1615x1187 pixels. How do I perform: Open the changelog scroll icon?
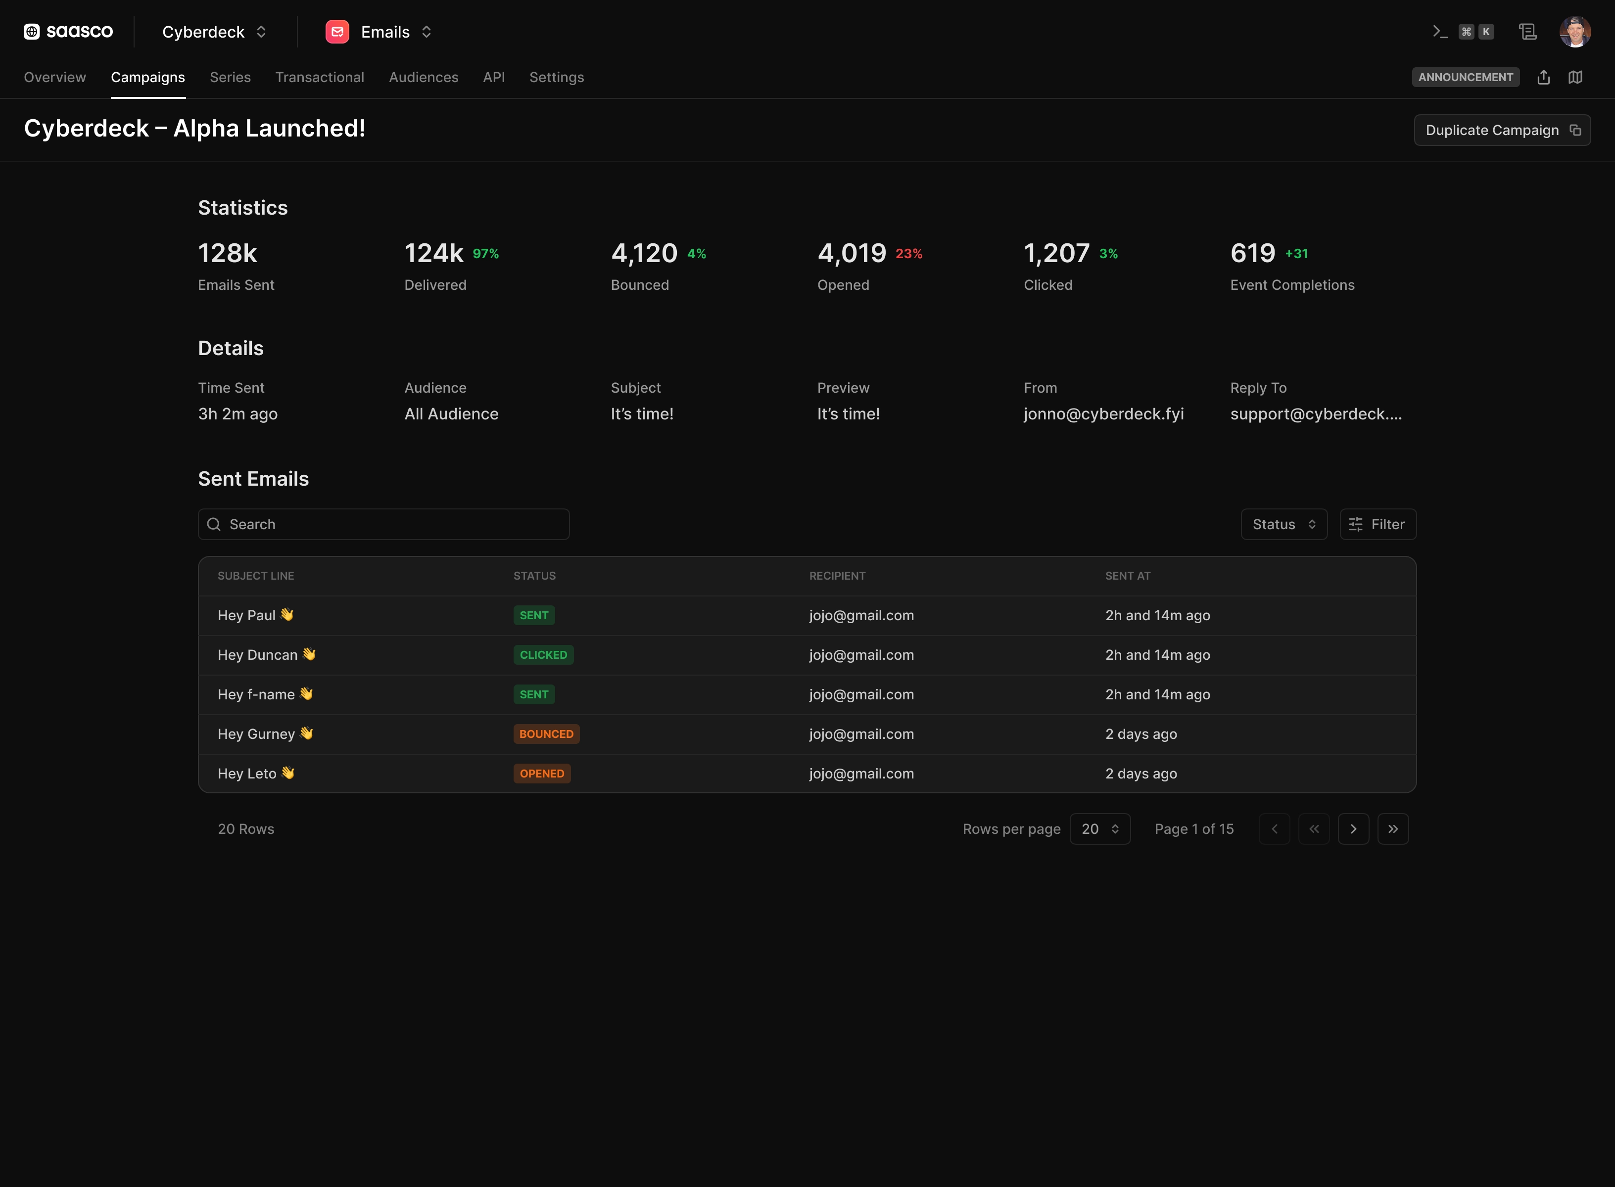point(1527,32)
